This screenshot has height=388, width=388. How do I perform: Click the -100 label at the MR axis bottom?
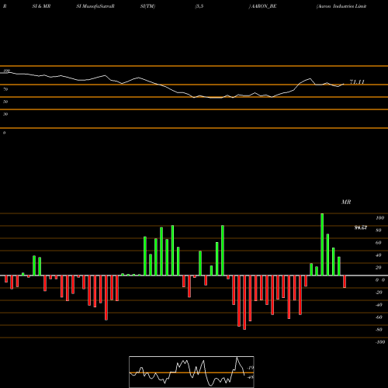click(x=380, y=342)
